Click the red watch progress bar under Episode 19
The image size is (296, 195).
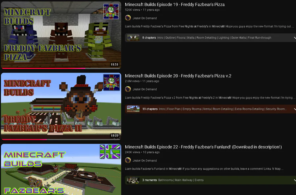coord(43,68)
